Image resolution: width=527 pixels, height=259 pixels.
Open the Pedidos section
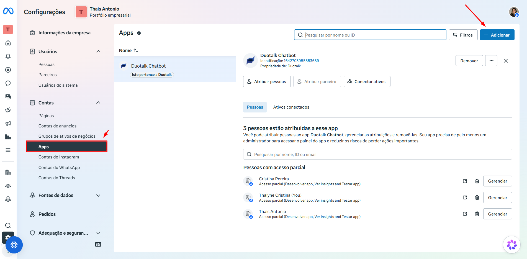tap(47, 214)
